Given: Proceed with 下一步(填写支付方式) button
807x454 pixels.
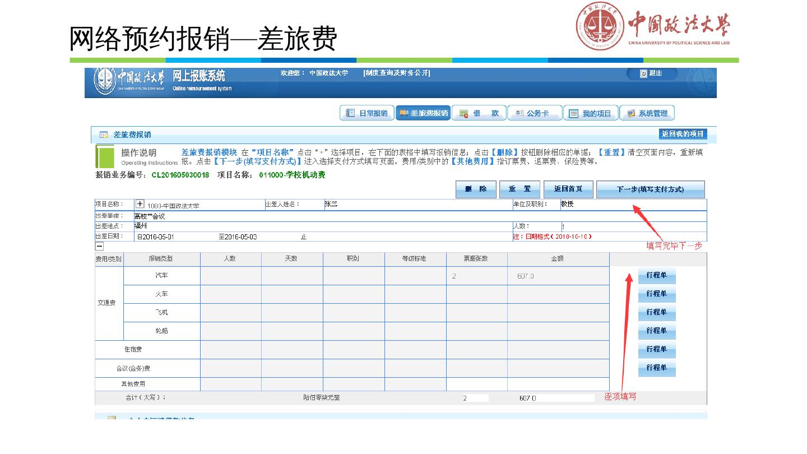Looking at the screenshot, I should coord(650,189).
